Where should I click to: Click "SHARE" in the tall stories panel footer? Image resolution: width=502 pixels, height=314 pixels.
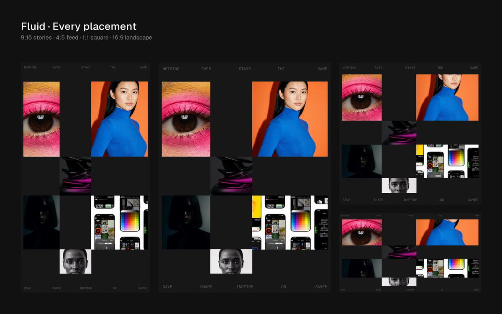[x=56, y=288]
